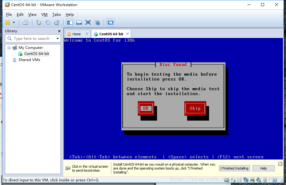The width and height of the screenshot is (286, 185).
Task: Toggle the console view button
Action: click(110, 22)
